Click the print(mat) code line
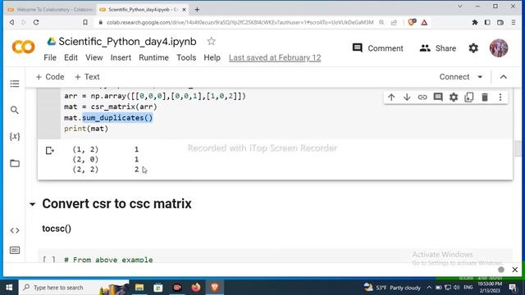This screenshot has height=295, width=525. click(86, 129)
